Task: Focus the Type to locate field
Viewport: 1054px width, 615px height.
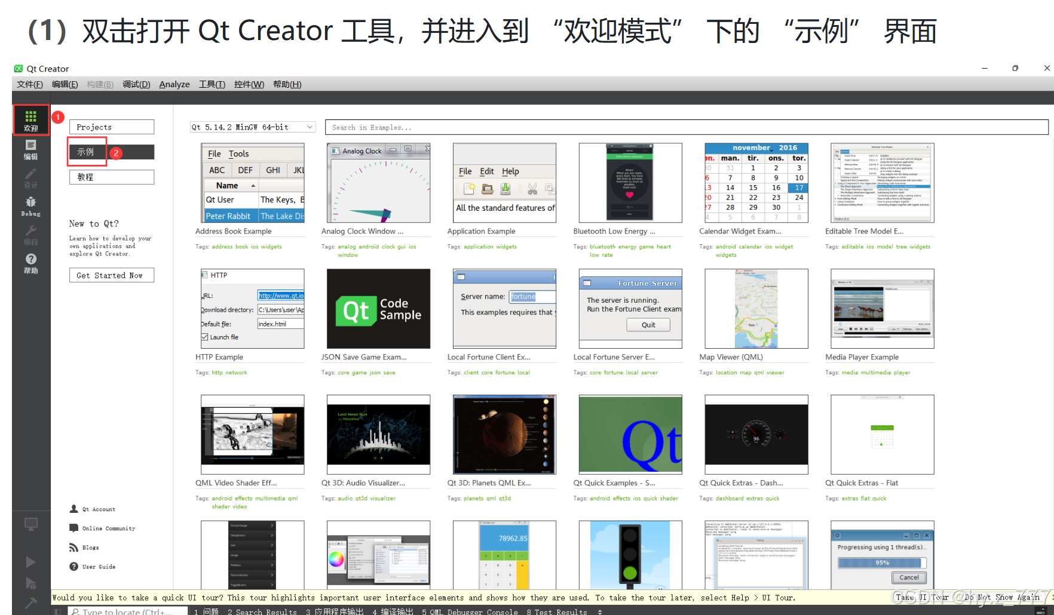Action: pyautogui.click(x=128, y=611)
